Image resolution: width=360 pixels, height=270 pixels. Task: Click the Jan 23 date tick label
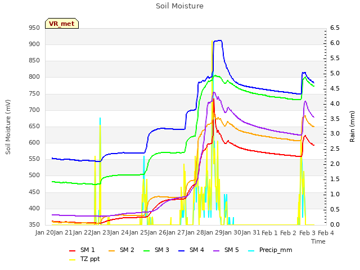(101, 233)
